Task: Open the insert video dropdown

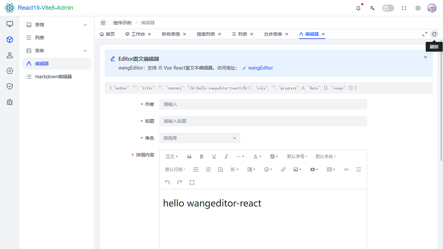Action: click(314, 169)
